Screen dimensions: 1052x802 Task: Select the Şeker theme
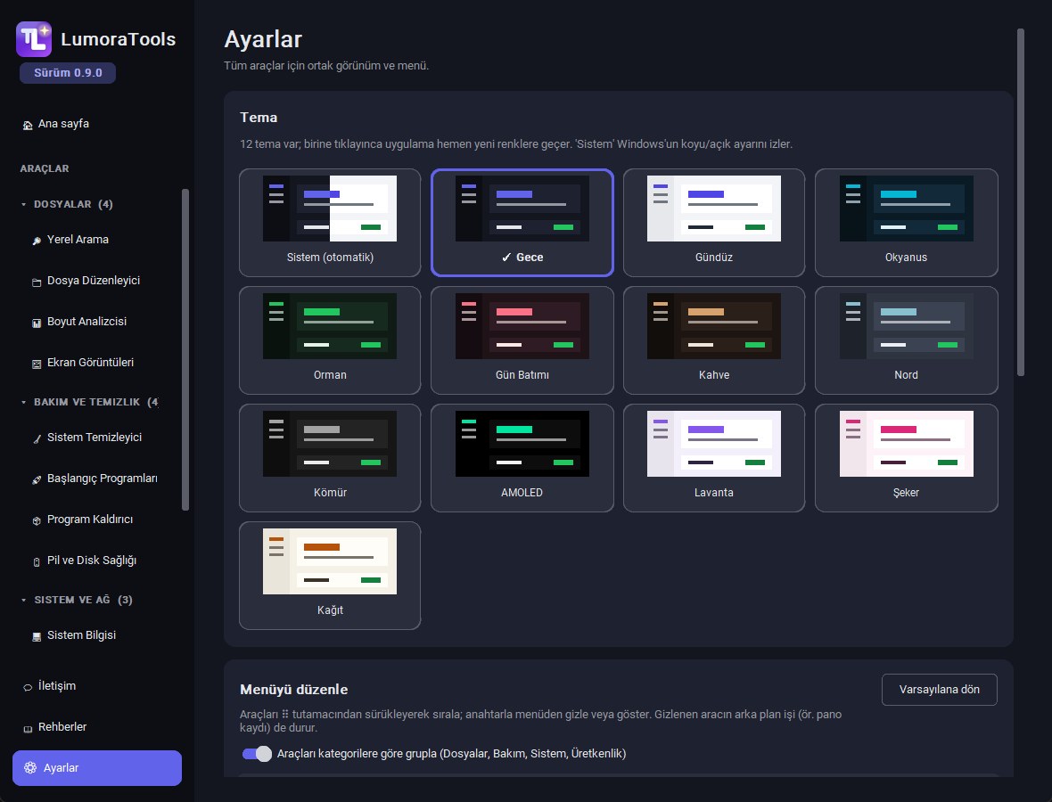click(907, 458)
